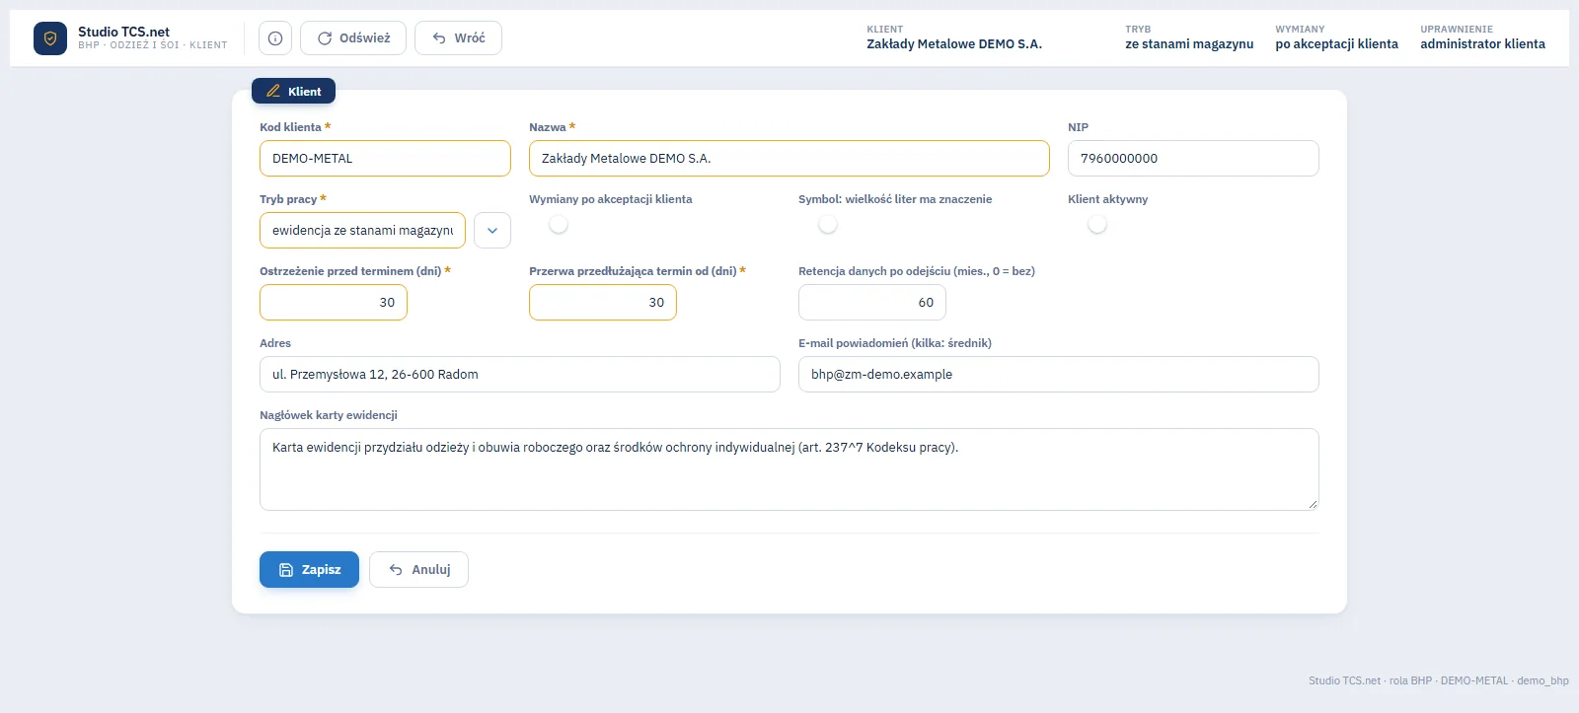Click the NIP input field

tap(1193, 159)
